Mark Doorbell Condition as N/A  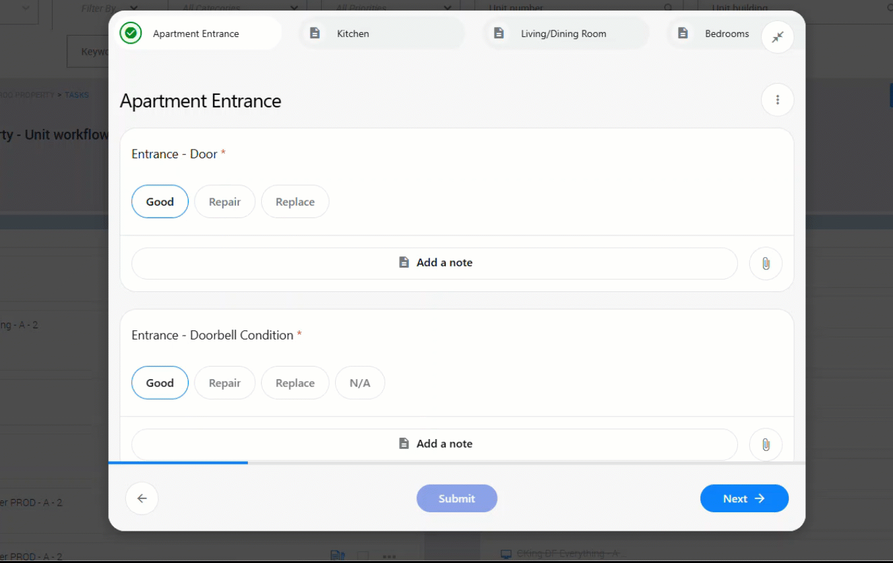[359, 383]
